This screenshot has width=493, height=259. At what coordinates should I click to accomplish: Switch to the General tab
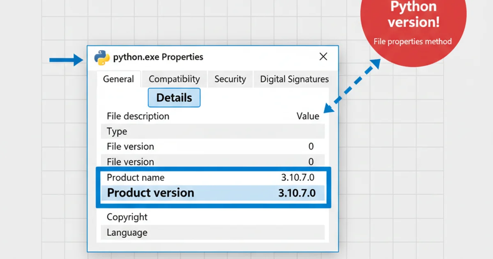[x=119, y=79]
